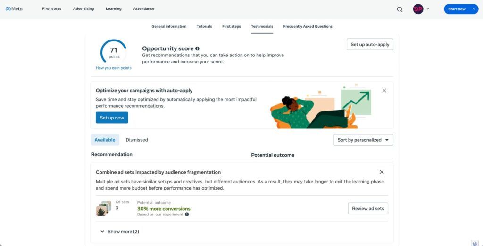Click the profile avatar icon

[418, 9]
